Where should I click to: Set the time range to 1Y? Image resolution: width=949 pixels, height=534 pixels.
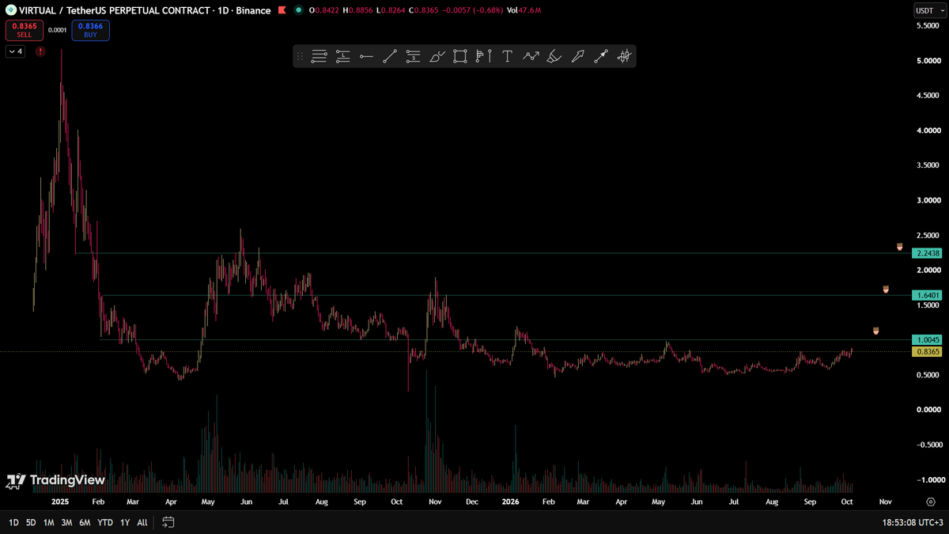pyautogui.click(x=125, y=522)
